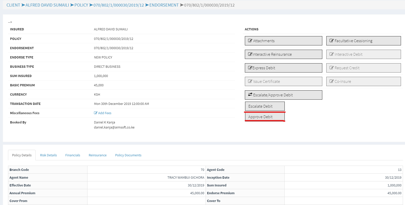This screenshot has width=405, height=205.
Task: Click the Add Fees pencil icon
Action: pos(95,113)
